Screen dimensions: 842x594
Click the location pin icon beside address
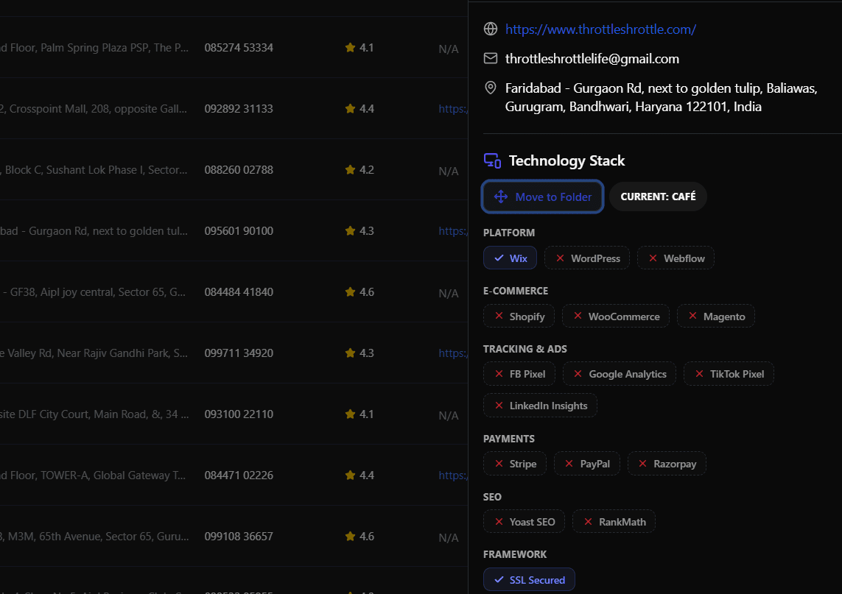[491, 88]
